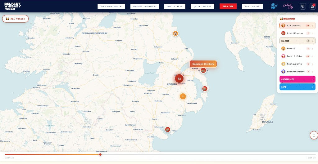Click the DERRY/LONDONDERRY map label
Screen dimensions: 318x164
pos(94,33)
